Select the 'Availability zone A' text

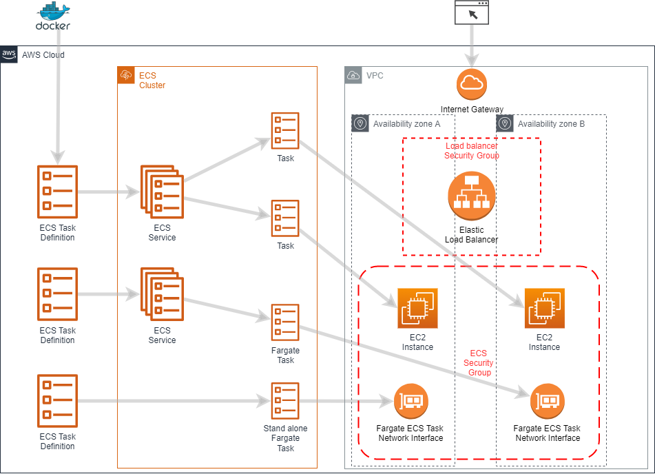pyautogui.click(x=406, y=124)
